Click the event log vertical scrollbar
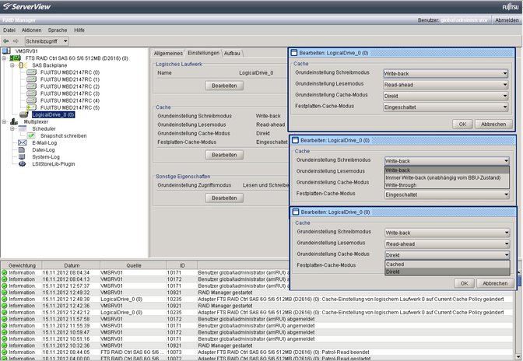The image size is (523, 361). coord(519,314)
